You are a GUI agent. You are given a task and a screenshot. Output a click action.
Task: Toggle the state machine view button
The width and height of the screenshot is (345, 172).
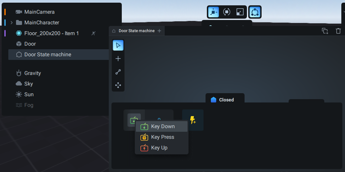255,12
